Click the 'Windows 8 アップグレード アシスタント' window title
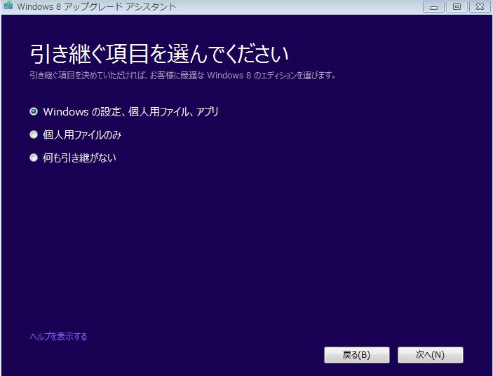Screen dimensions: 493x376 click(x=97, y=6)
